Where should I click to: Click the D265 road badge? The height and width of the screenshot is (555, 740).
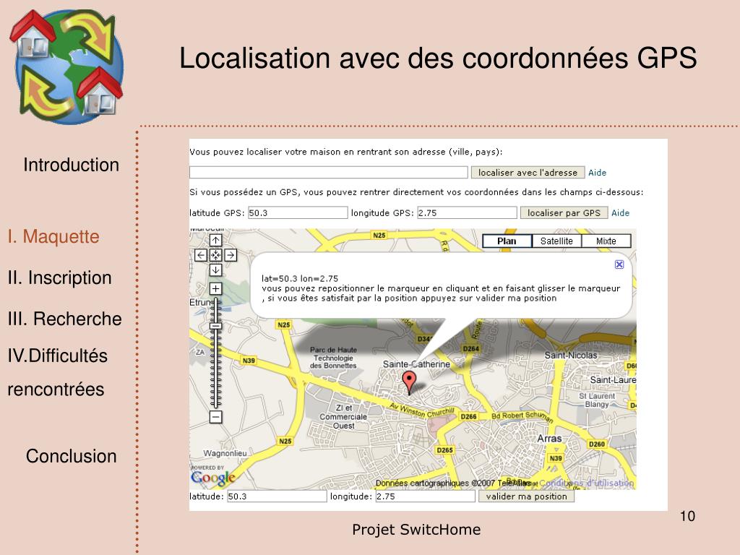tap(445, 450)
